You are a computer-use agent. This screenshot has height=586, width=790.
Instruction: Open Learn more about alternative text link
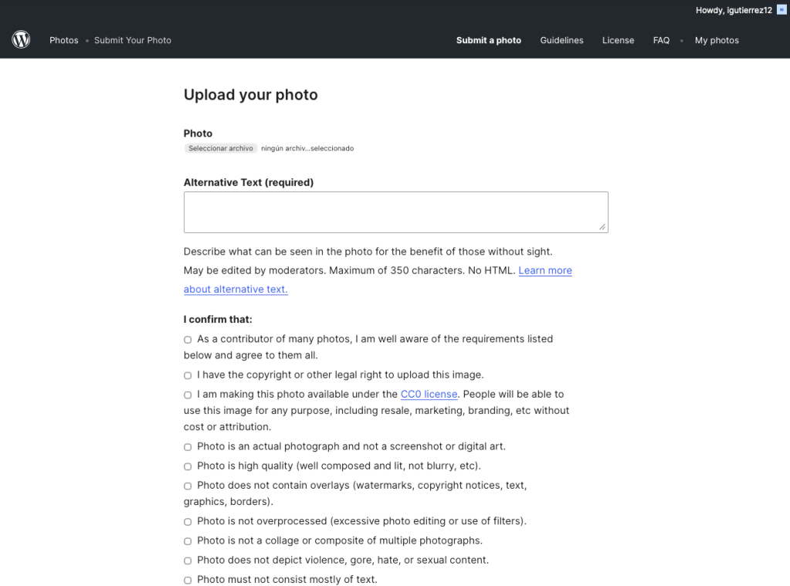point(544,270)
